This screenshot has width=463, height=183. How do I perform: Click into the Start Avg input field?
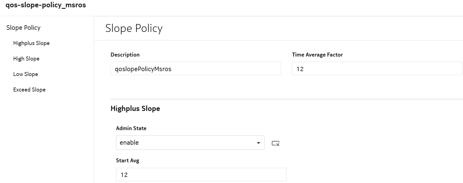click(201, 175)
